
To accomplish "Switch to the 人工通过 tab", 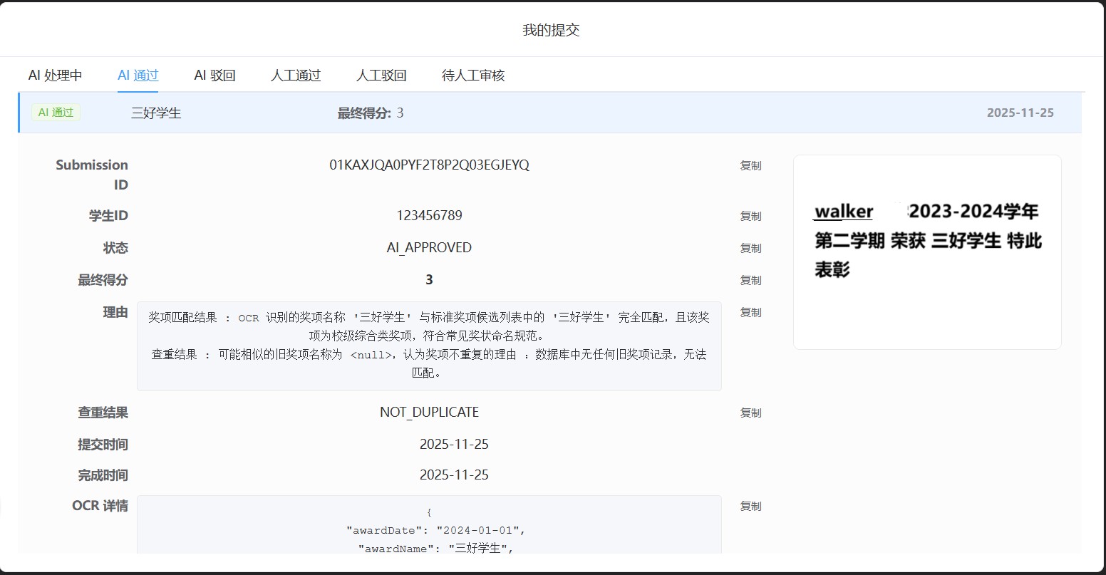I will (296, 75).
